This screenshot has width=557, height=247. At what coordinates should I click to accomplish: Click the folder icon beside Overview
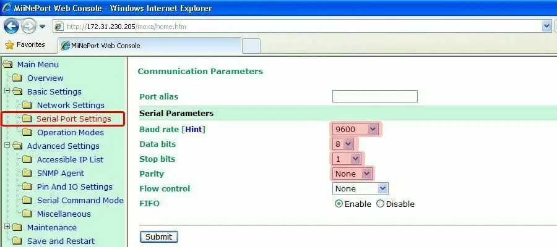[x=17, y=78]
